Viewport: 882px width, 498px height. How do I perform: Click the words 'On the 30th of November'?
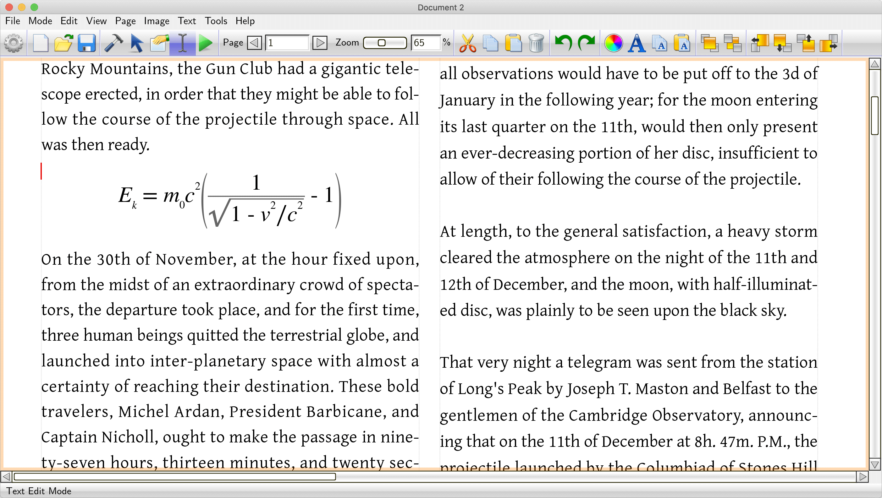tap(139, 259)
